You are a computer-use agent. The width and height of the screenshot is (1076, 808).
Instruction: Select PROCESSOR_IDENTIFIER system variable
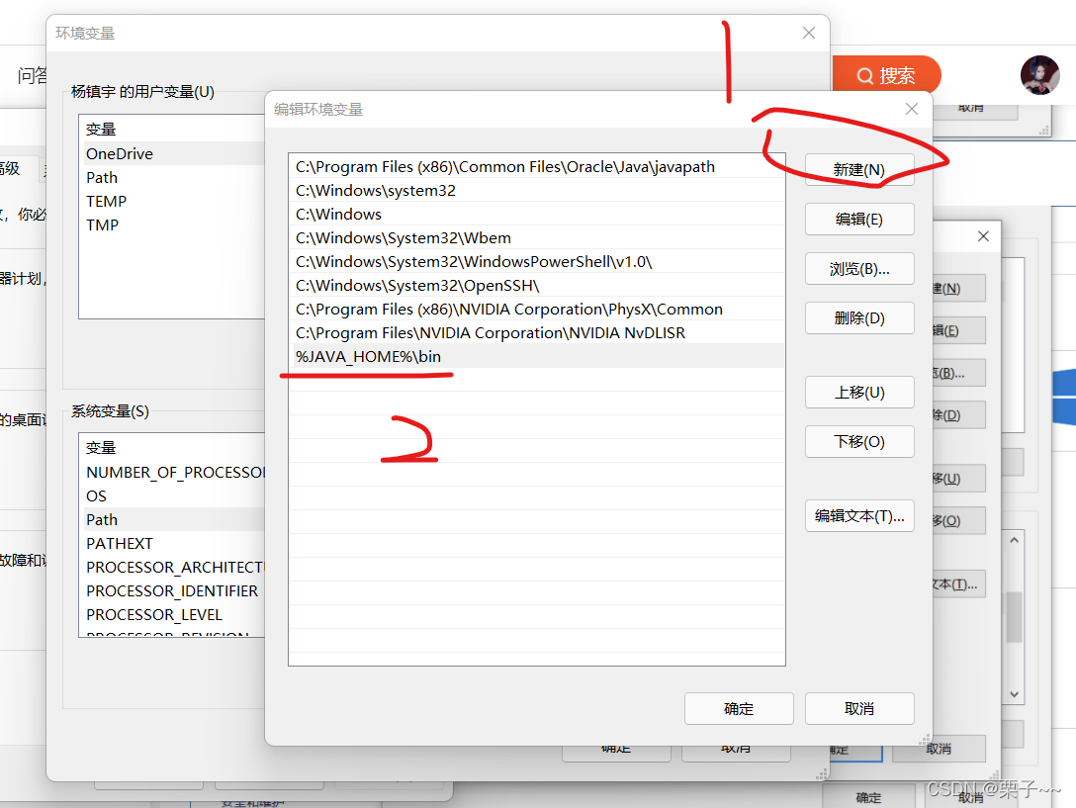[173, 591]
